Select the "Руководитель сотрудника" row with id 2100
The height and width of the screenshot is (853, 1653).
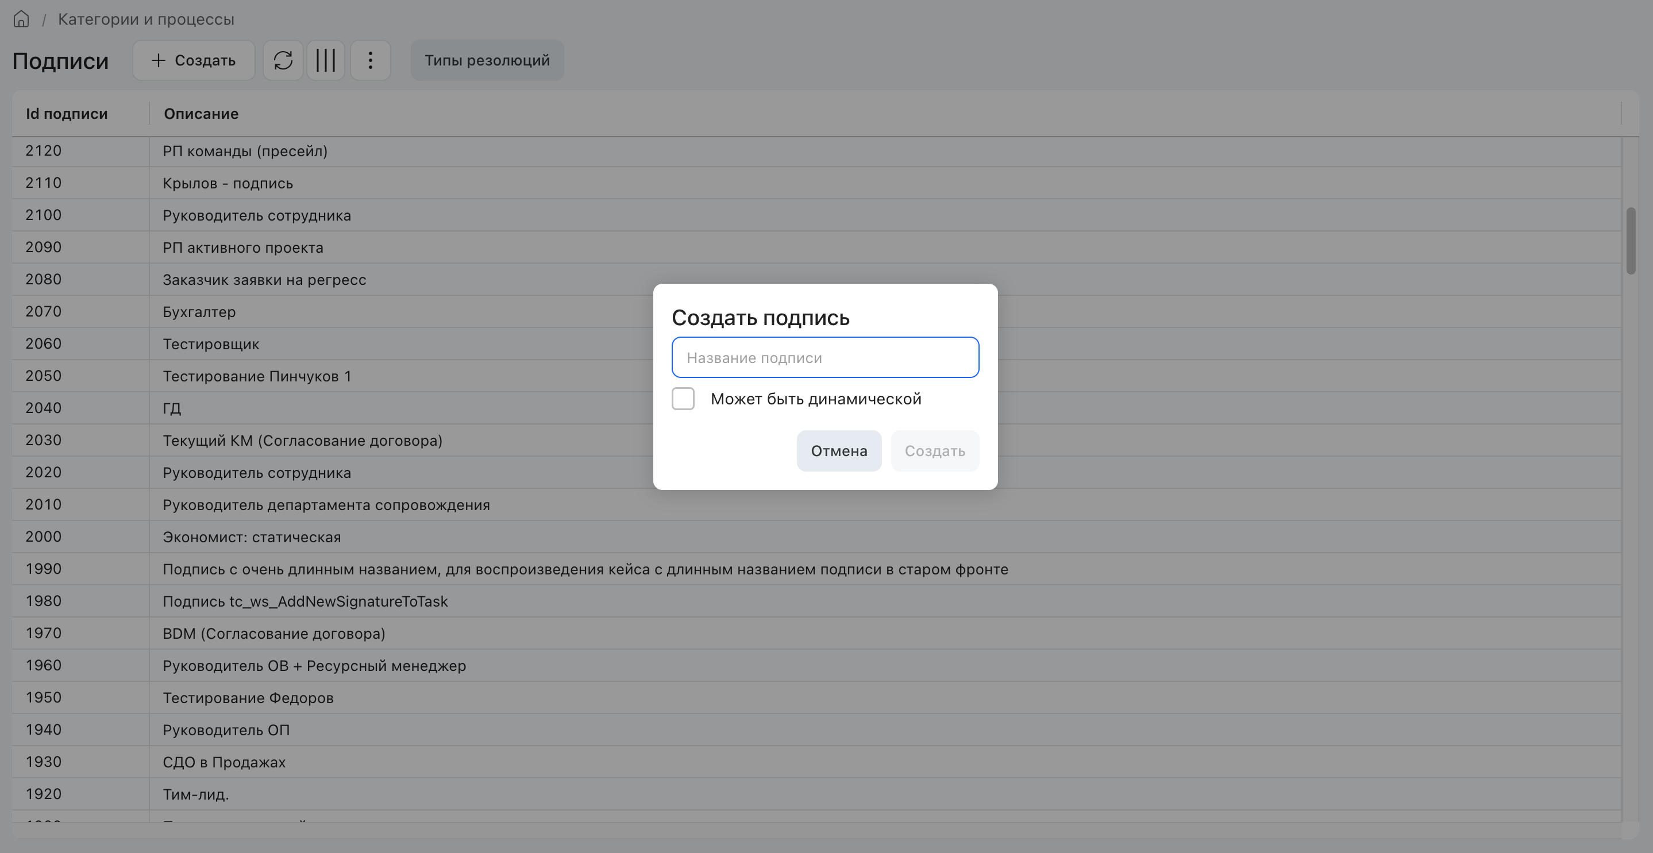click(x=816, y=215)
